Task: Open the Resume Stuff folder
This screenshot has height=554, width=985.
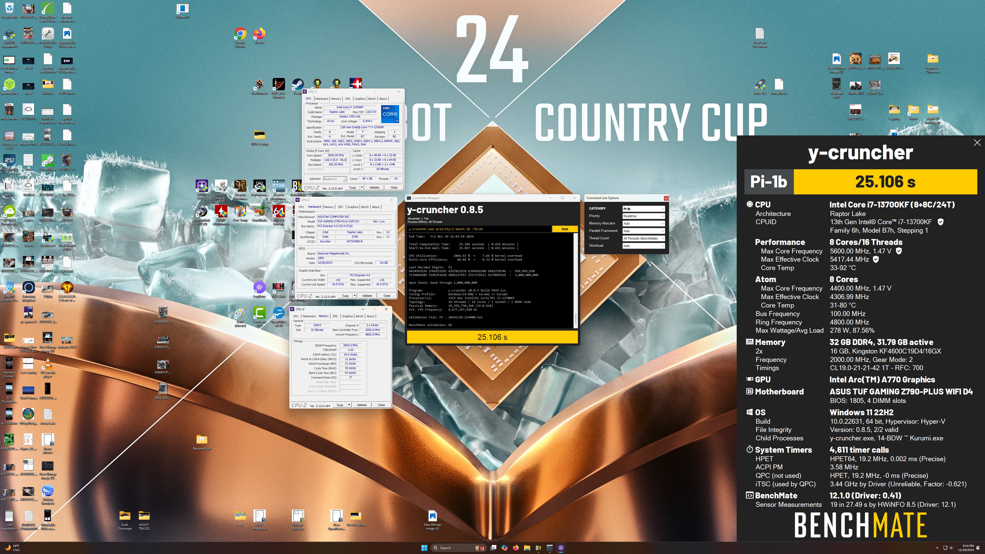Action: 202,442
